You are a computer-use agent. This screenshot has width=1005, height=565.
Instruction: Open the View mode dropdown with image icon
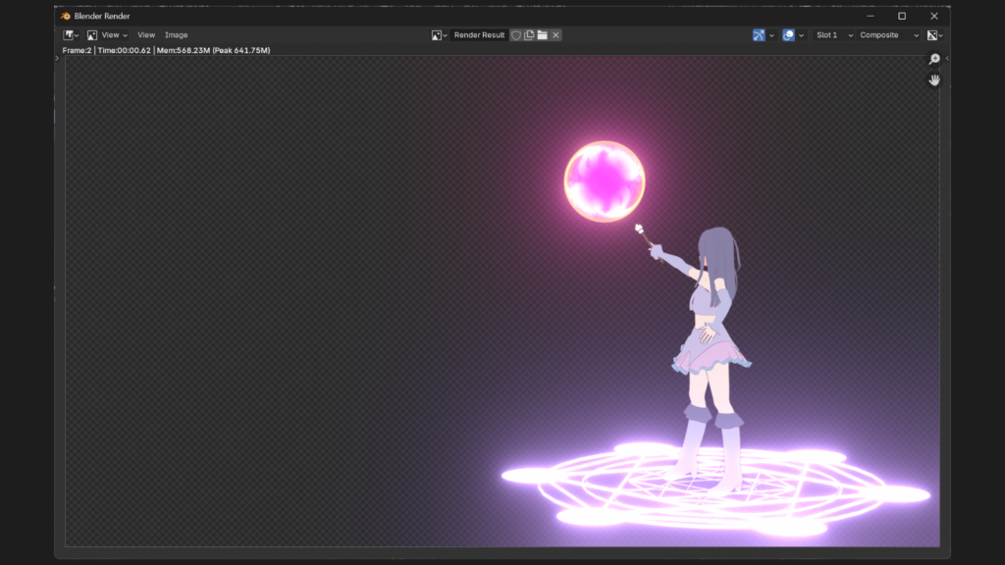coord(106,35)
